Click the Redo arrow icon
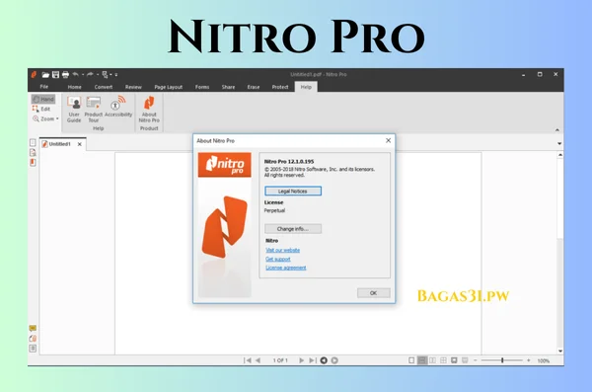The height and width of the screenshot is (392, 592). pyautogui.click(x=90, y=74)
